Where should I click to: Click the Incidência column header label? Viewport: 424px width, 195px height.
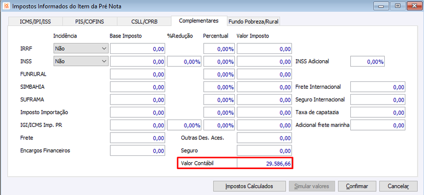pos(65,36)
